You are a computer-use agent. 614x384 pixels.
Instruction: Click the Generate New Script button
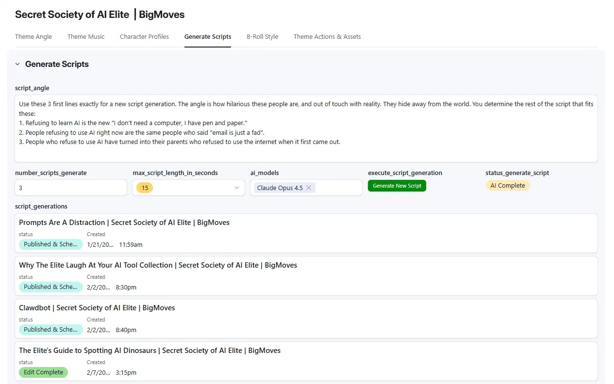tap(397, 186)
